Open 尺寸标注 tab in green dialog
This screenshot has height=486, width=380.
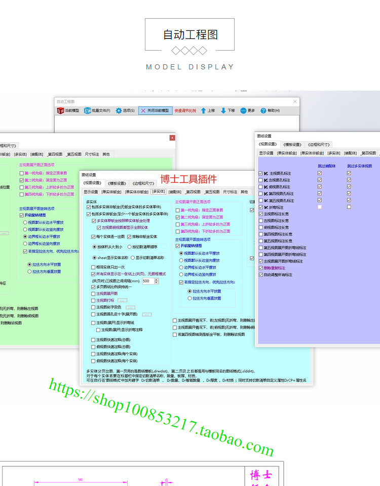(92, 154)
